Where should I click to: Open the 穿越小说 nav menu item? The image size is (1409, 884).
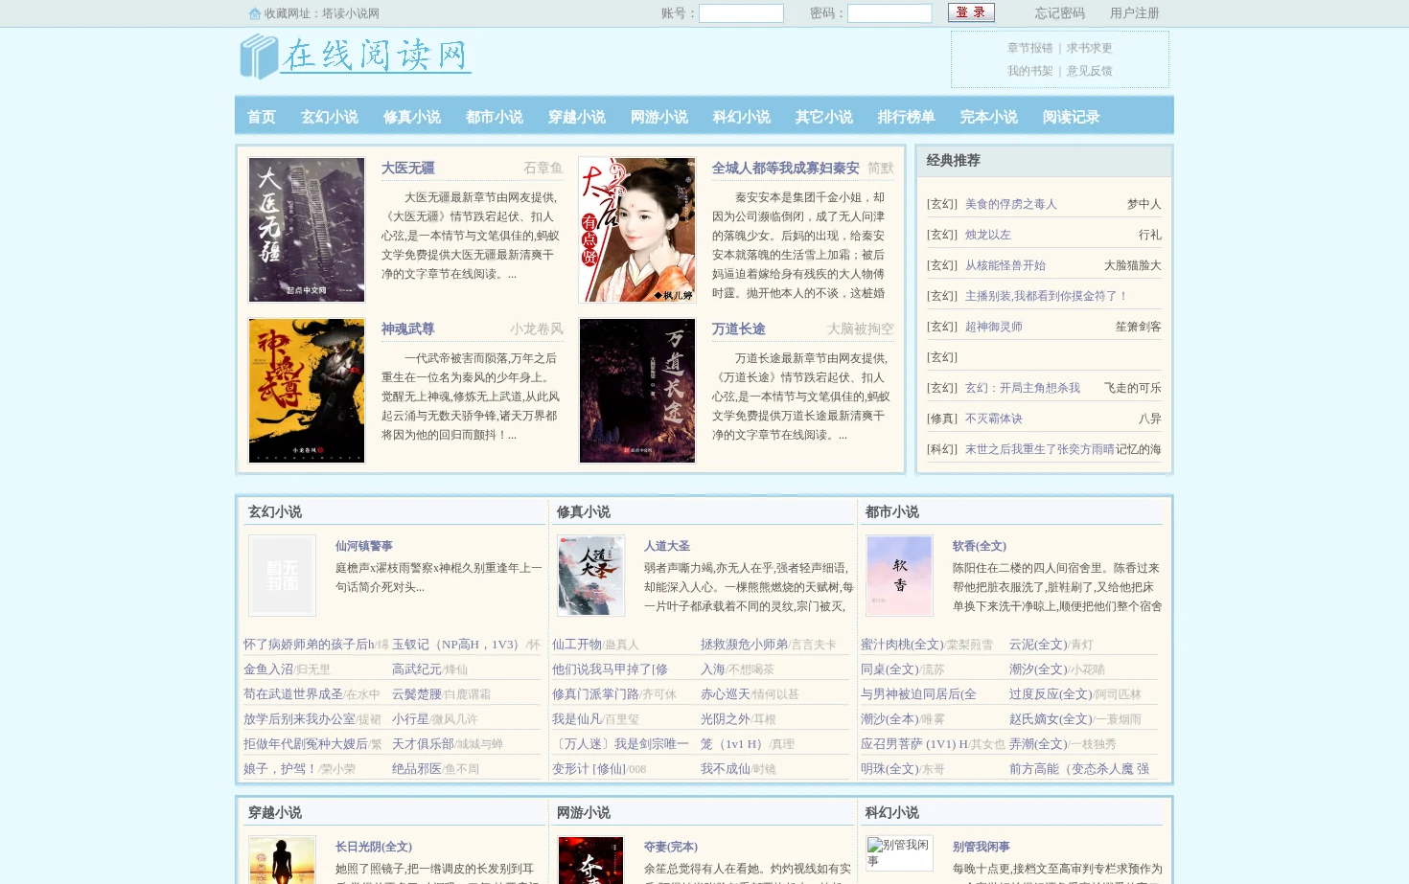pos(577,117)
